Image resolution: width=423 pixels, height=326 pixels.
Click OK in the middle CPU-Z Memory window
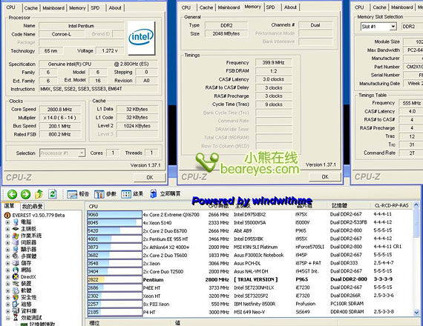pos(325,177)
